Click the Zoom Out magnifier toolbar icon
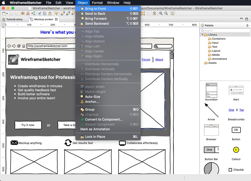The width and height of the screenshot is (251, 181). click(x=166, y=13)
